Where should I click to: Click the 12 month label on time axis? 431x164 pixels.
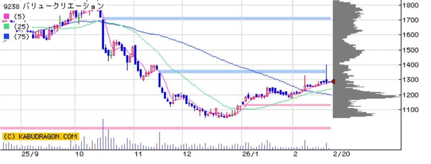point(186,154)
